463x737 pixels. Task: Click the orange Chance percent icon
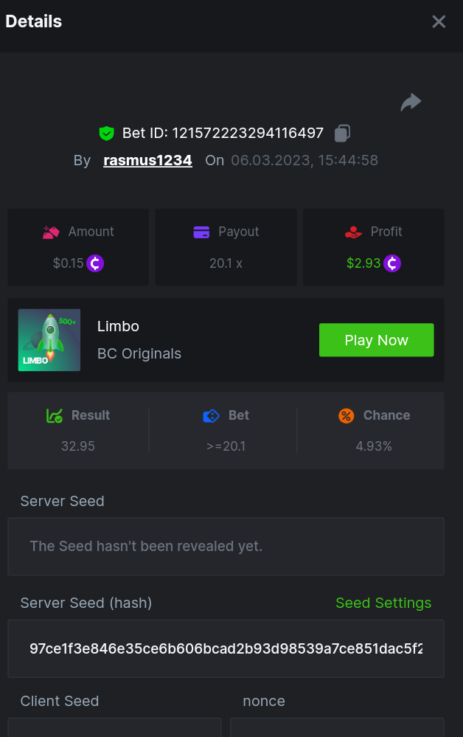[347, 415]
